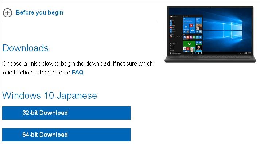This screenshot has width=260, height=144.
Task: Open the FAQ link
Action: coord(77,73)
